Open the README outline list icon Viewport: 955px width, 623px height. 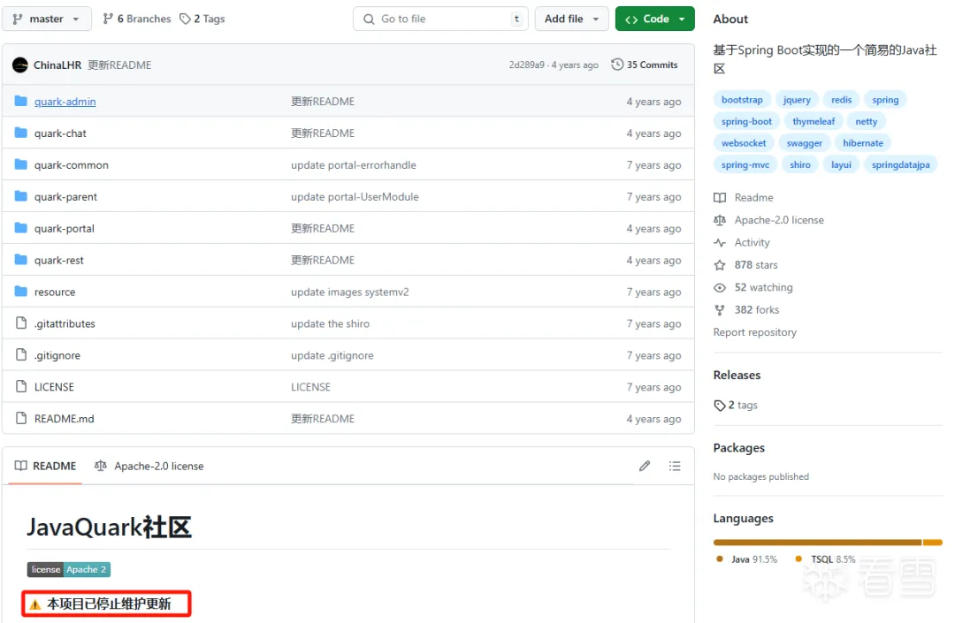(674, 466)
